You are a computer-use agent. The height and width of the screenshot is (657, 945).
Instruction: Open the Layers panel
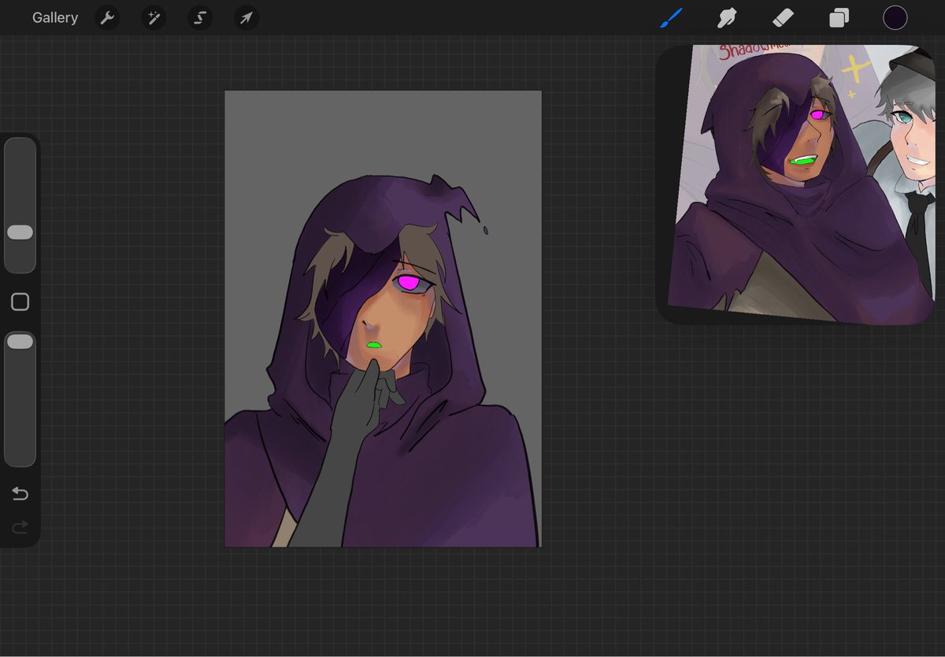[x=839, y=17]
